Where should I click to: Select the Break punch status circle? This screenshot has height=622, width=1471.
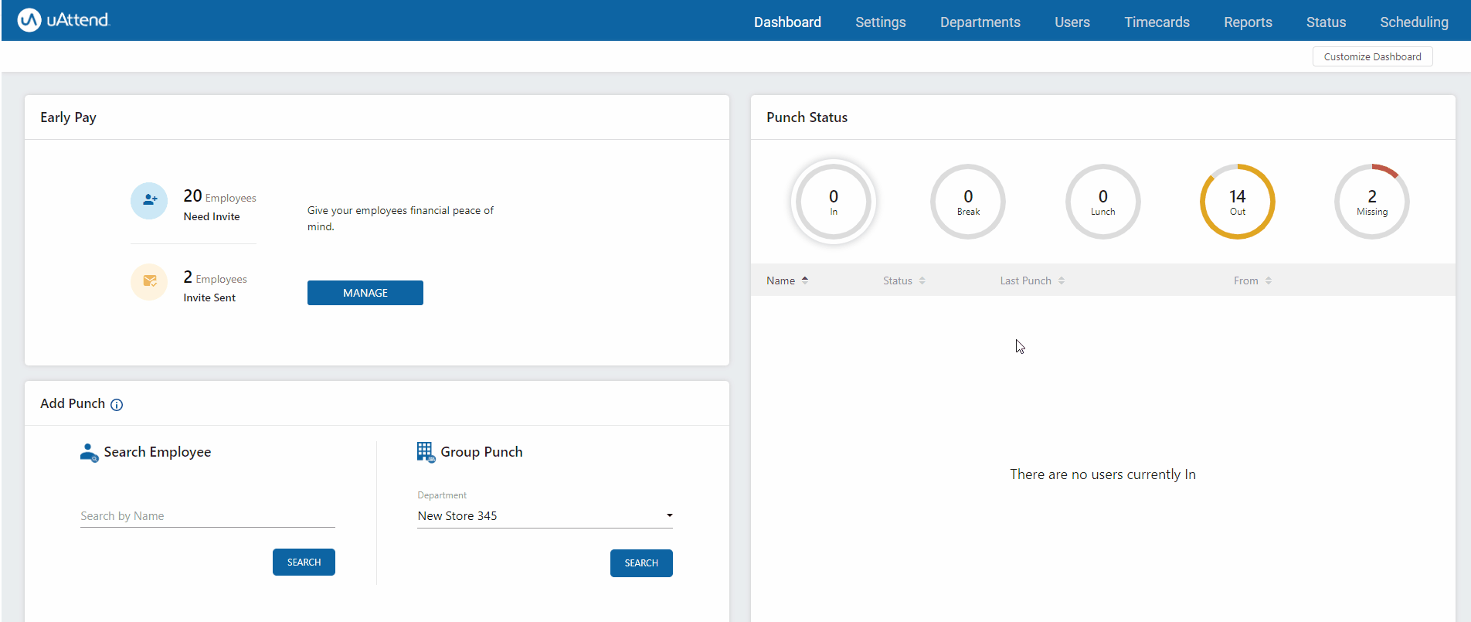[x=968, y=202]
